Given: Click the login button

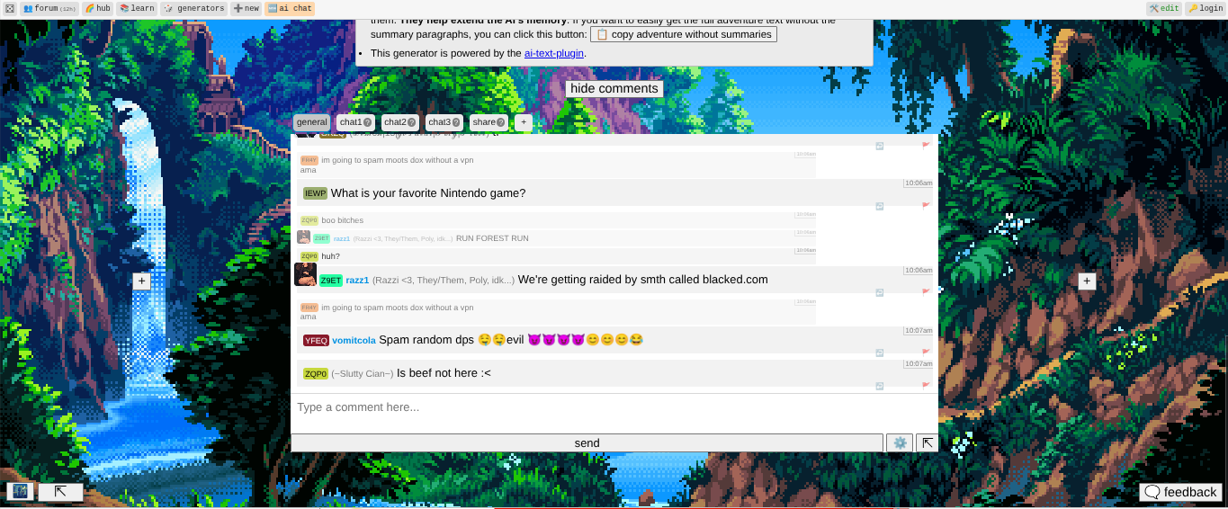Looking at the screenshot, I should tap(1205, 8).
